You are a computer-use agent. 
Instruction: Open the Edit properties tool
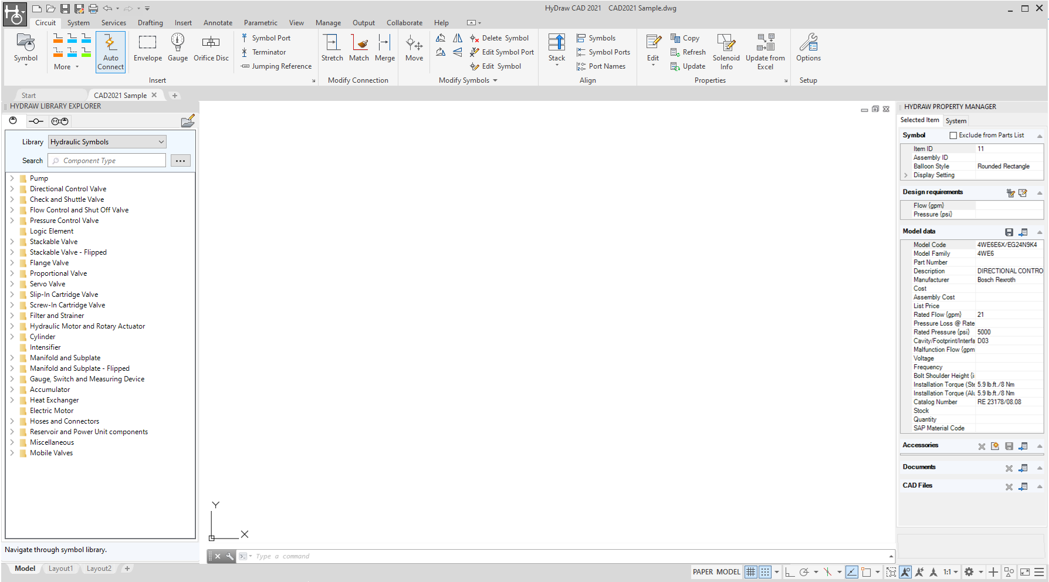pyautogui.click(x=653, y=49)
